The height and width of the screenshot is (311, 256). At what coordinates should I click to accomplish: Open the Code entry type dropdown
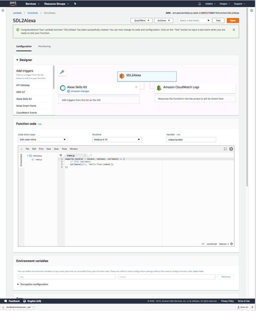43,140
